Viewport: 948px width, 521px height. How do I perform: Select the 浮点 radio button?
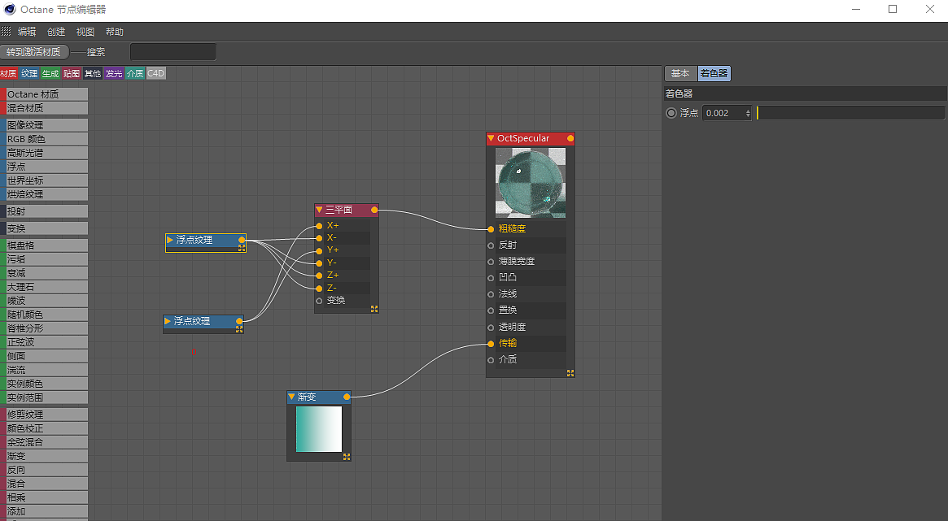click(671, 113)
